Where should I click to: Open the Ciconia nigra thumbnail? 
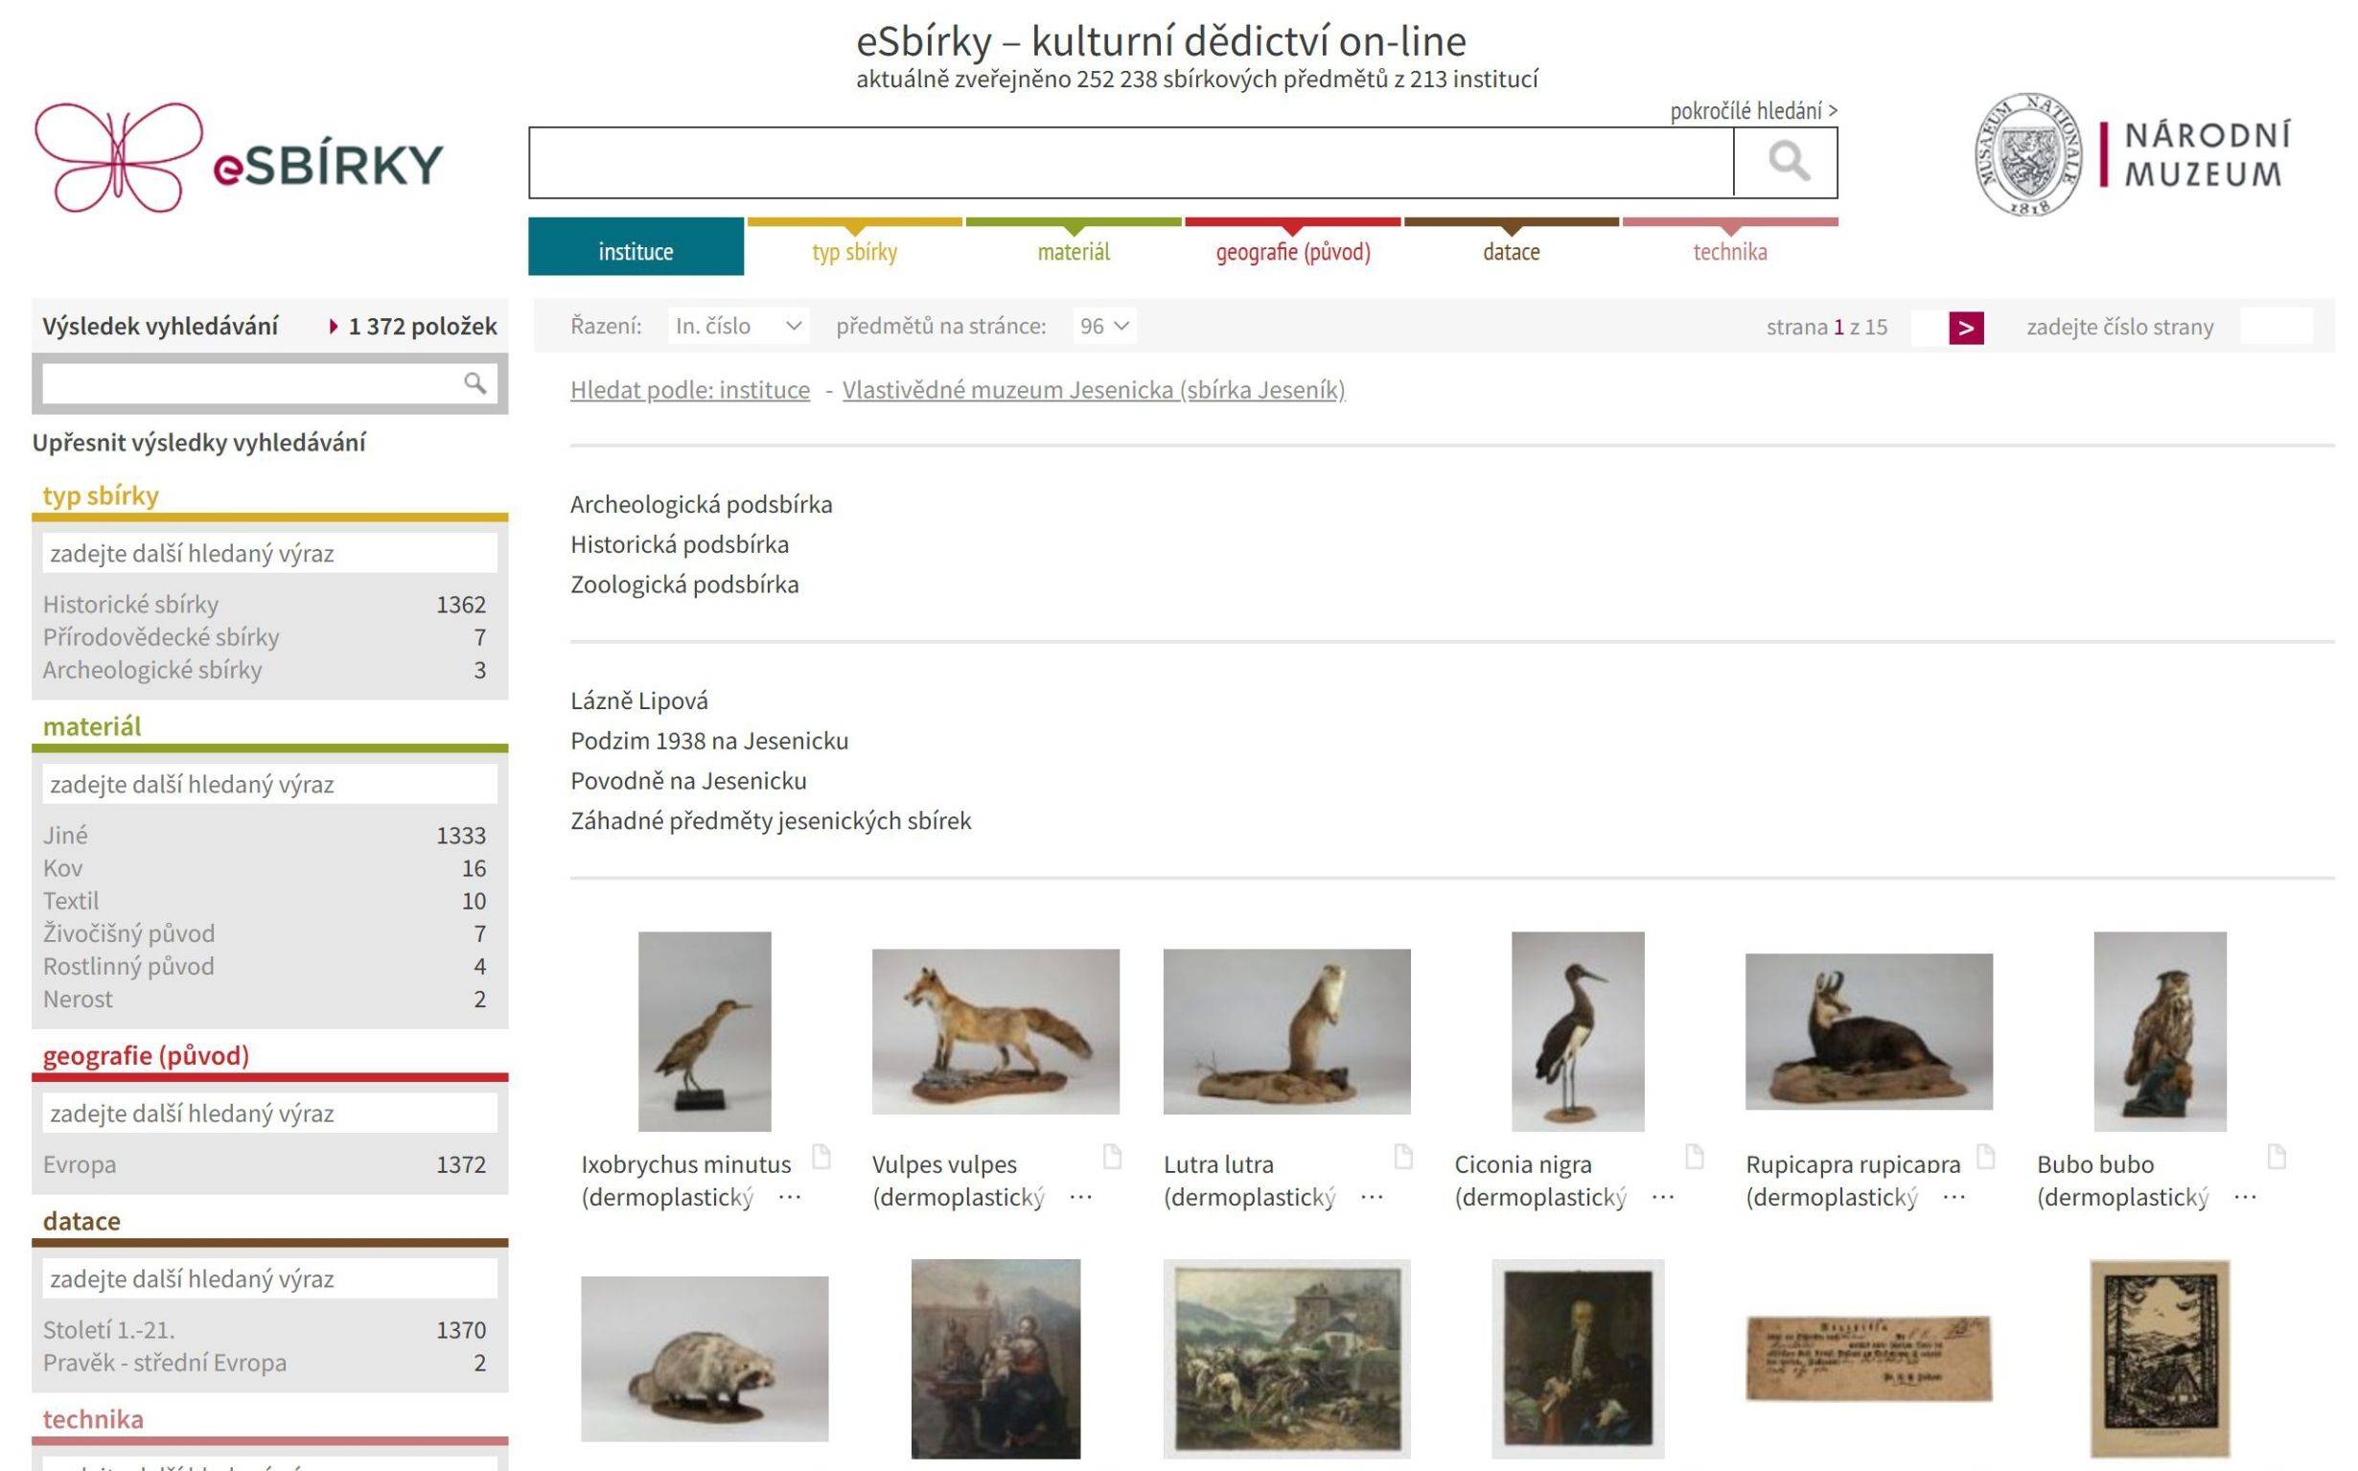(1577, 1031)
